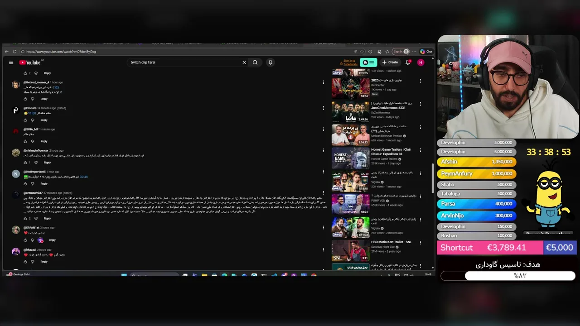Run search with the magnifier button
The image size is (580, 326).
click(x=255, y=62)
